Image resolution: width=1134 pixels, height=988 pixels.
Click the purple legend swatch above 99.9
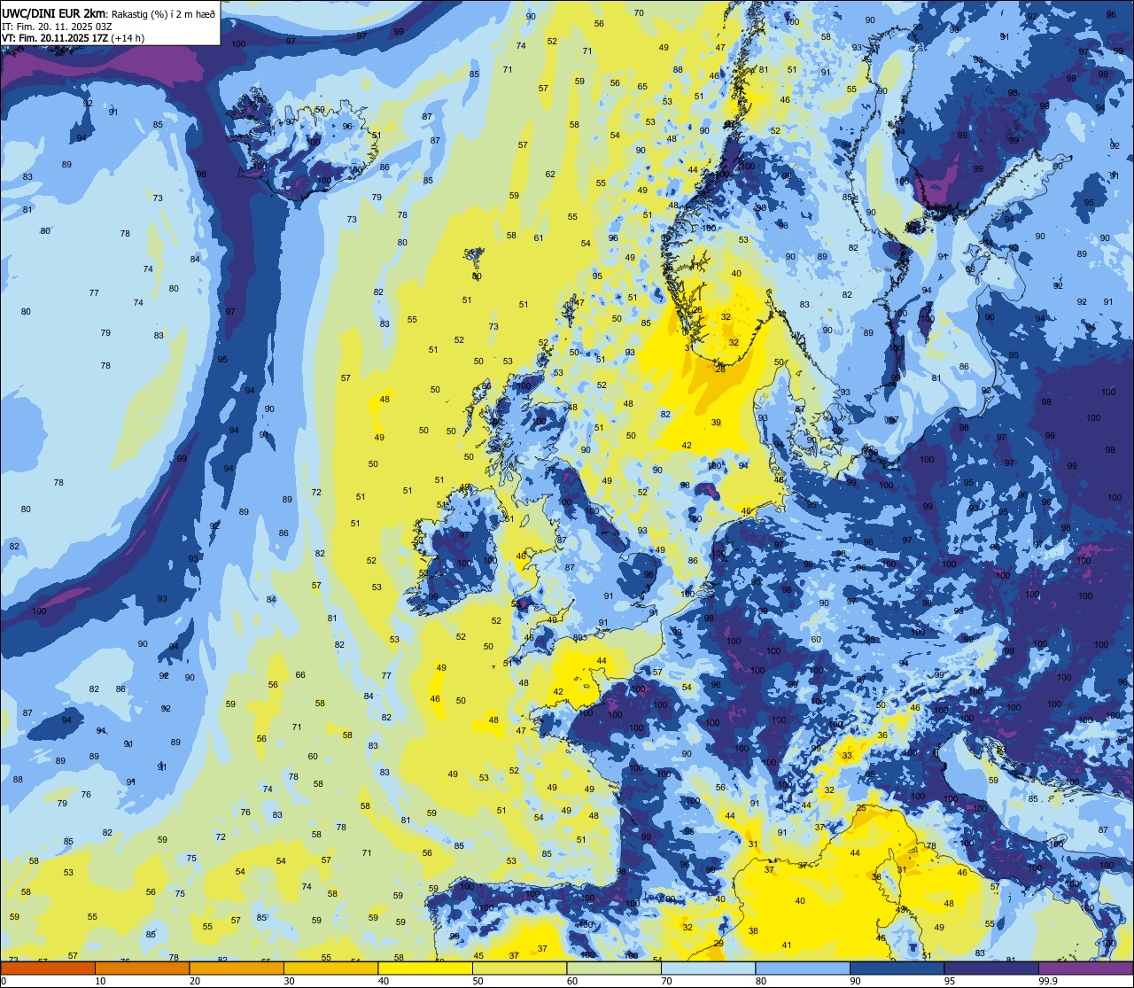click(1086, 969)
